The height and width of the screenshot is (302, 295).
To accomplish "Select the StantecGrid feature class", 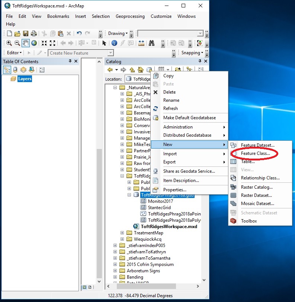I will 159,208.
